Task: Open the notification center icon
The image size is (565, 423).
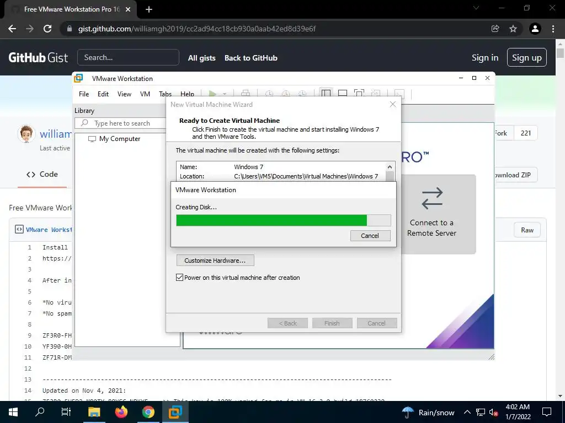Action: [x=547, y=412]
